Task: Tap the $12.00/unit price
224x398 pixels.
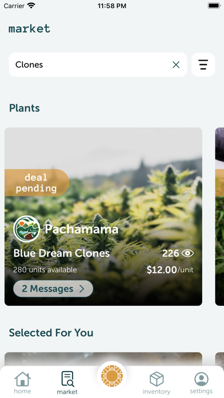Action: [x=170, y=269]
